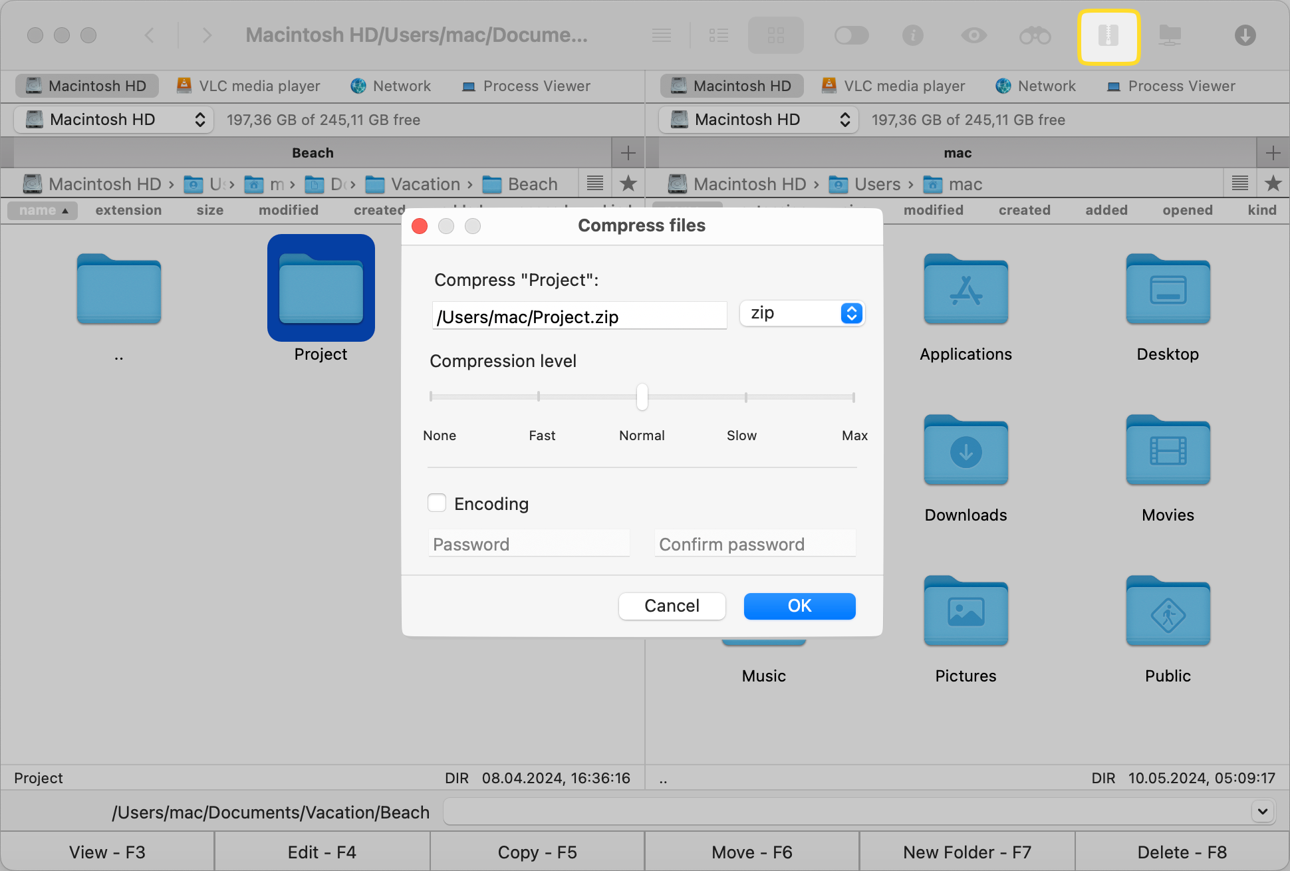Click the file info icon

(913, 35)
